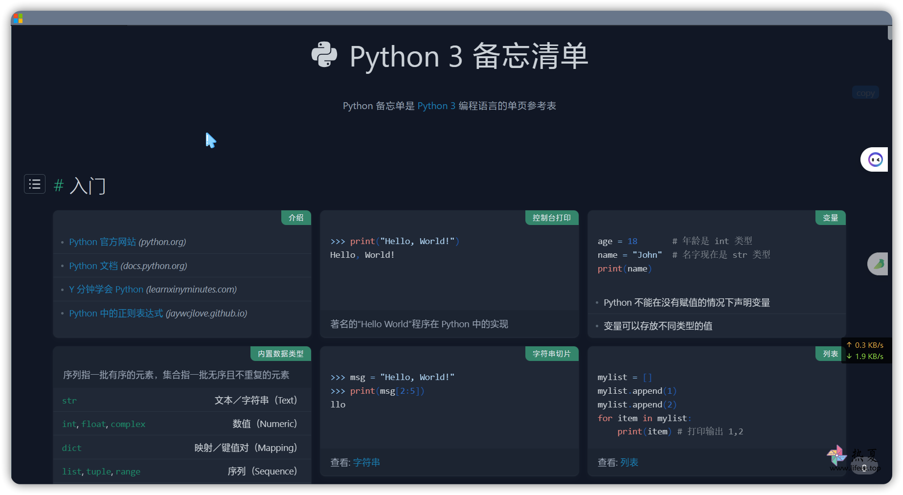The image size is (903, 495).
Task: Click the pinwheel watermark logo
Action: (837, 455)
